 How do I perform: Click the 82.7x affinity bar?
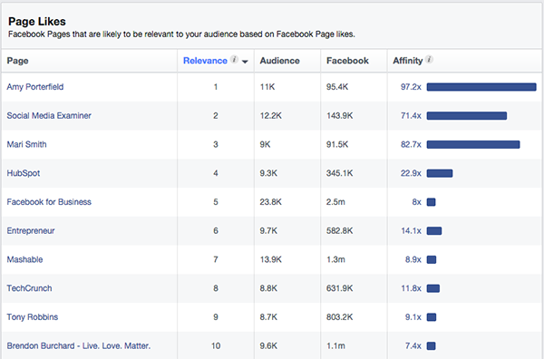click(x=473, y=144)
